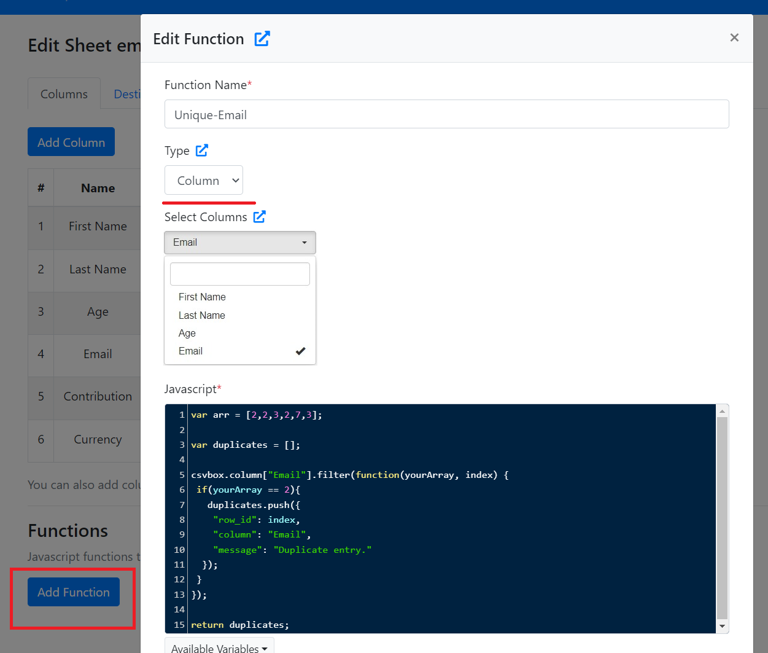Click the First Name cell in columns table
This screenshot has height=653, width=768.
[x=98, y=226]
